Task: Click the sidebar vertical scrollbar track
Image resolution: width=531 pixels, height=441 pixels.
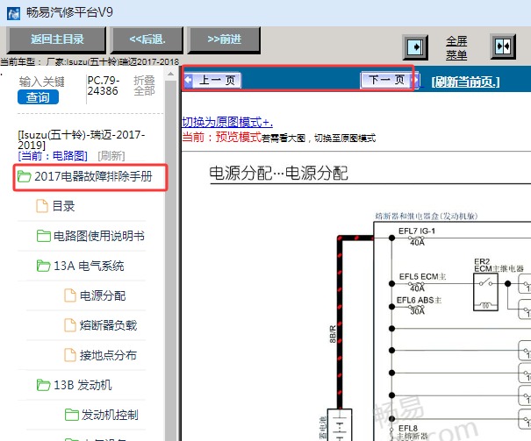Action: click(x=170, y=260)
